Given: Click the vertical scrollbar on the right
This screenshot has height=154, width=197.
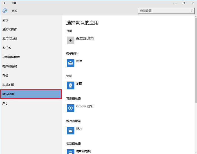Looking at the screenshot, I should (x=196, y=56).
